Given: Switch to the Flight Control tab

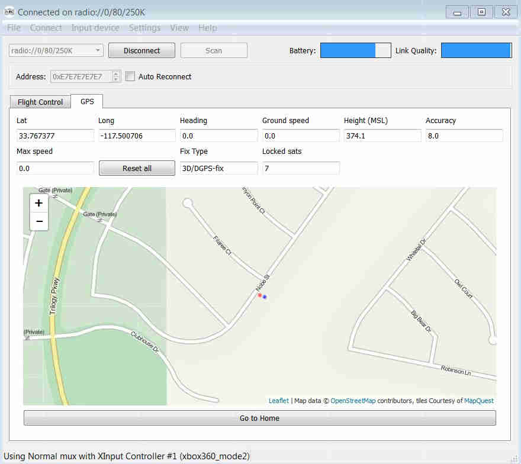Looking at the screenshot, I should (x=40, y=102).
